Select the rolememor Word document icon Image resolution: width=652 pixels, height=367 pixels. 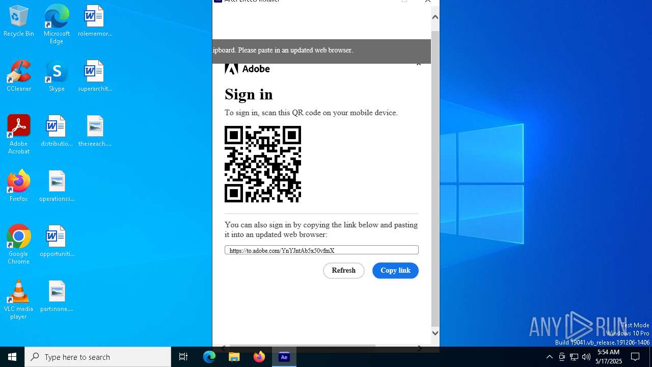(x=95, y=21)
